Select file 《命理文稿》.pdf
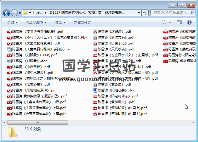Screen dimensions: 198x142 [114, 37]
